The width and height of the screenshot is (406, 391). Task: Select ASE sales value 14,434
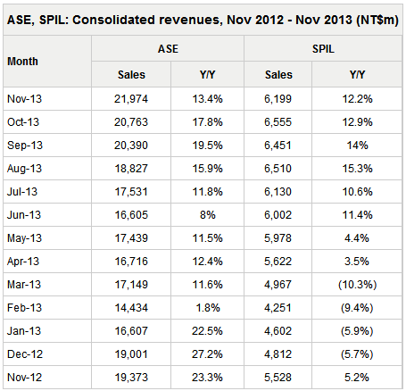pyautogui.click(x=131, y=307)
